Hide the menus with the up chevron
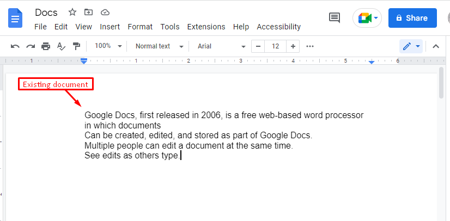450x221 pixels. click(x=436, y=46)
